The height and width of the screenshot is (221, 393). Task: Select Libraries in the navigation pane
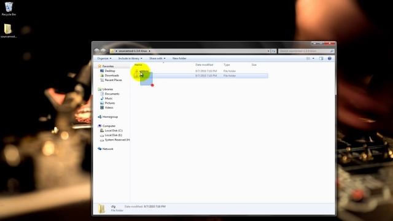[x=107, y=89]
